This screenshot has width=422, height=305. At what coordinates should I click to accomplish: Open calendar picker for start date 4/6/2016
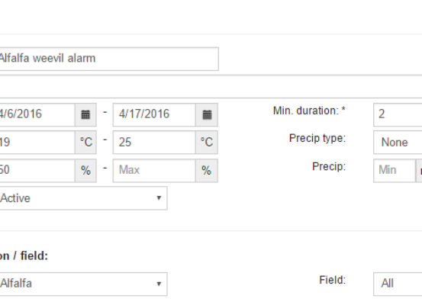point(85,114)
